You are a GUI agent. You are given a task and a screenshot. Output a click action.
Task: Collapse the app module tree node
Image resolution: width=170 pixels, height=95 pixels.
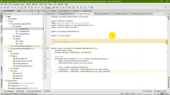coord(4,16)
